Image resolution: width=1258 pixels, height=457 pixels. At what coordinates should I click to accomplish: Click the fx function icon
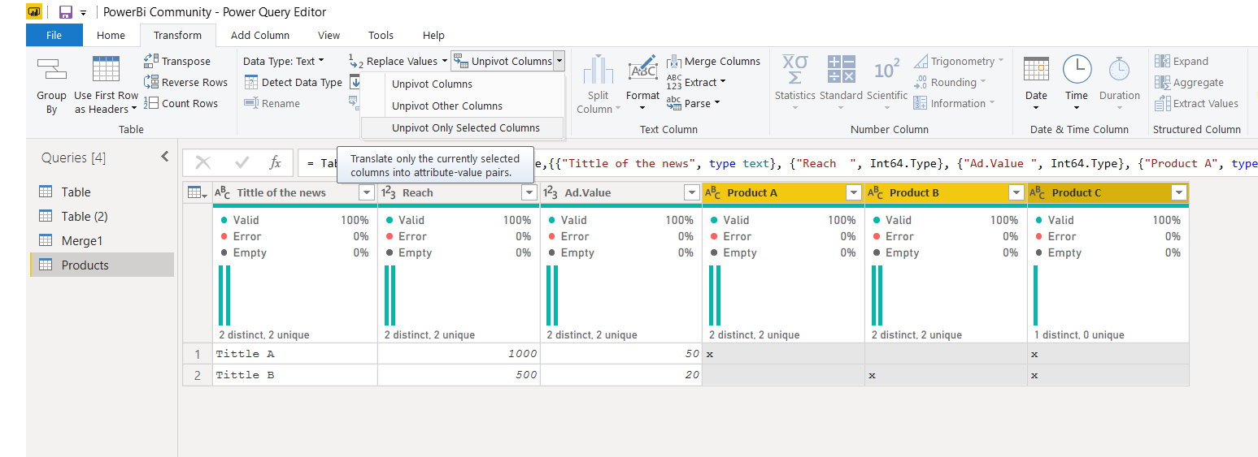[276, 163]
